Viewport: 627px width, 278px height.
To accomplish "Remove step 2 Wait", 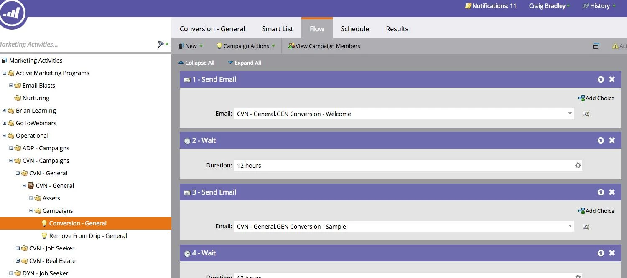I will coord(612,140).
